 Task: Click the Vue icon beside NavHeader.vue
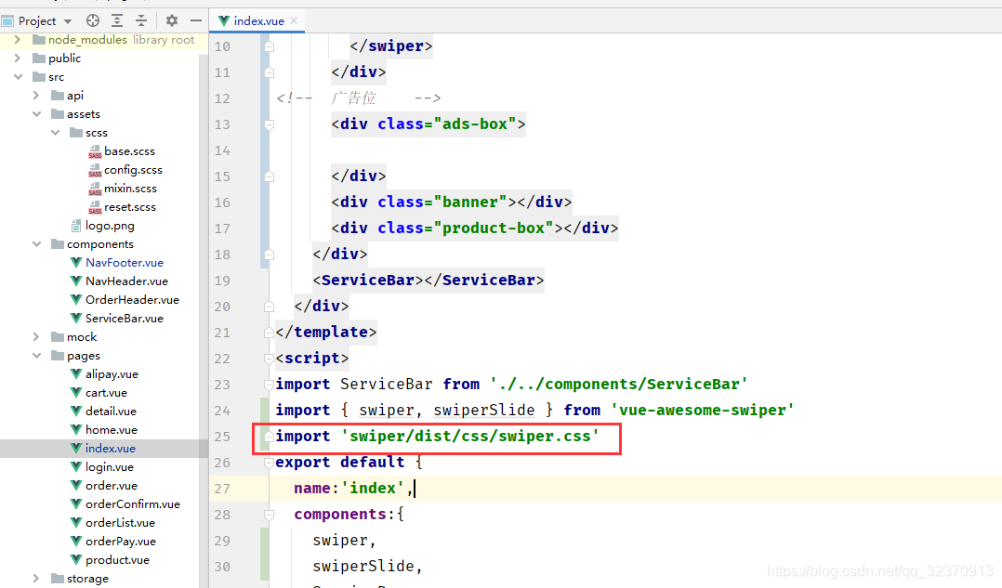(x=75, y=281)
